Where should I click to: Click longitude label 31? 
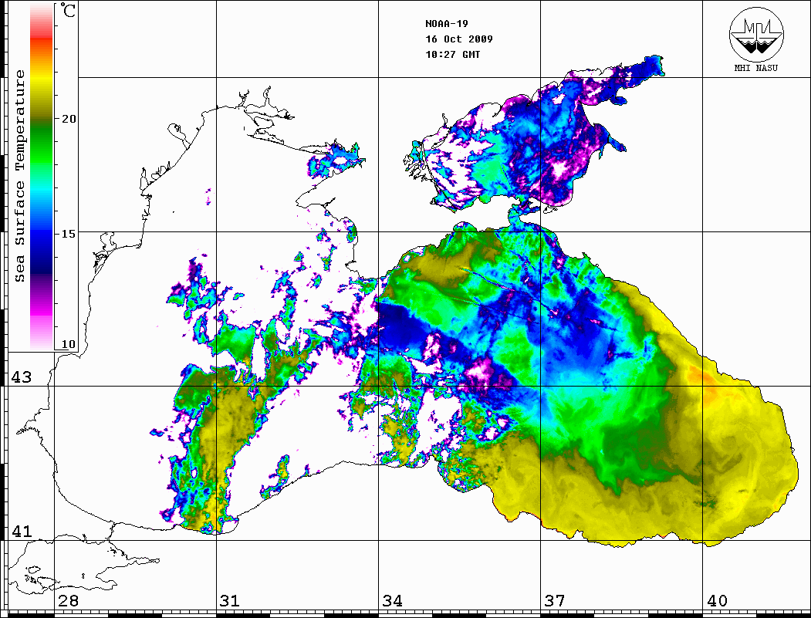[230, 601]
